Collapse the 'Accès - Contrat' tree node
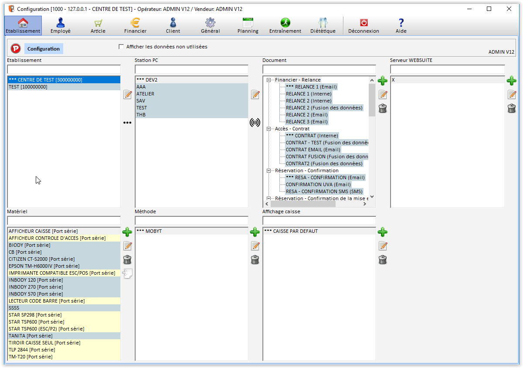The image size is (523, 368). point(269,129)
